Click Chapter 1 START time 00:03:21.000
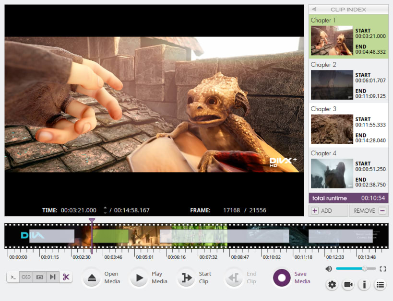 370,36
